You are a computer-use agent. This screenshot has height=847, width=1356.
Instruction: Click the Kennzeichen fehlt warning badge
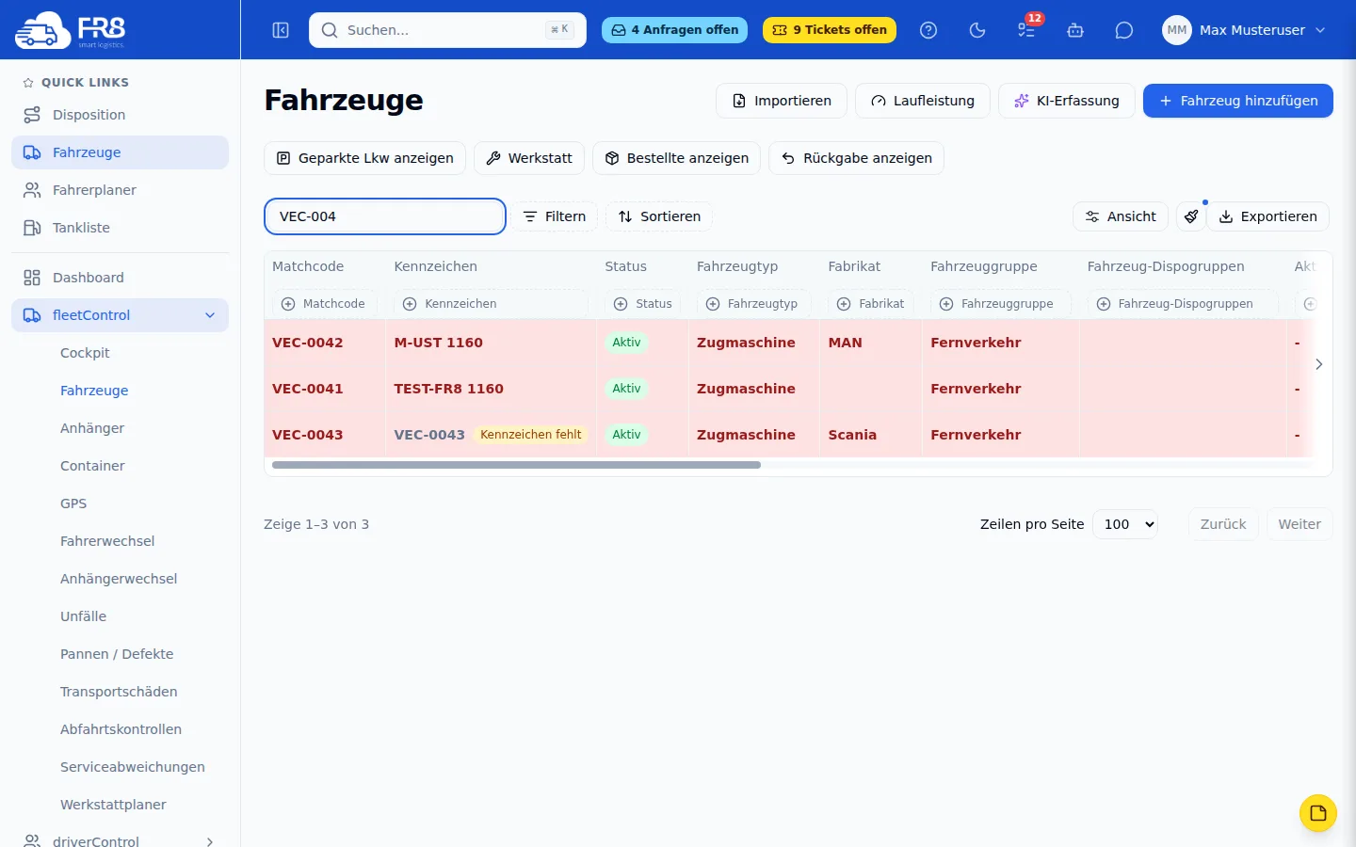click(531, 435)
